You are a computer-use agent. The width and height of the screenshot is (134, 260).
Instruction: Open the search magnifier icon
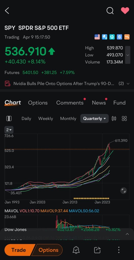point(110,11)
